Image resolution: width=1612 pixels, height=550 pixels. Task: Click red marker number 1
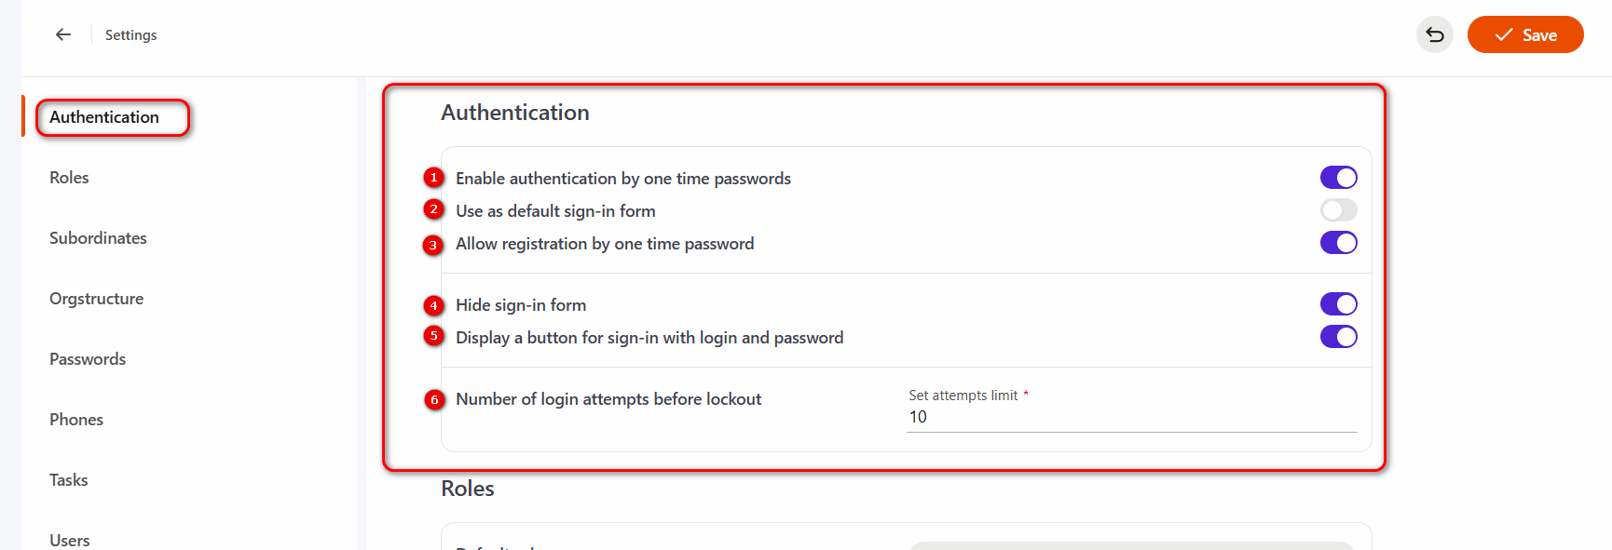point(433,177)
